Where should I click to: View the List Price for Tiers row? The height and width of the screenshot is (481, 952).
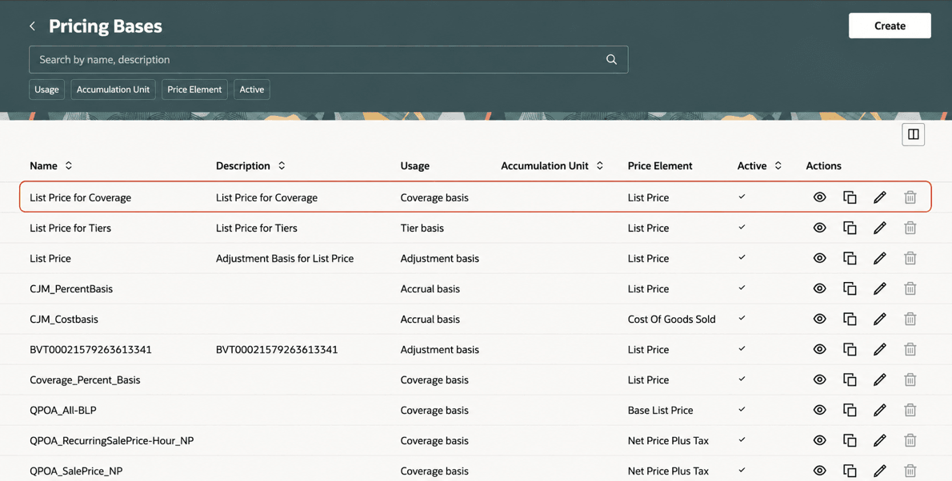pos(820,228)
